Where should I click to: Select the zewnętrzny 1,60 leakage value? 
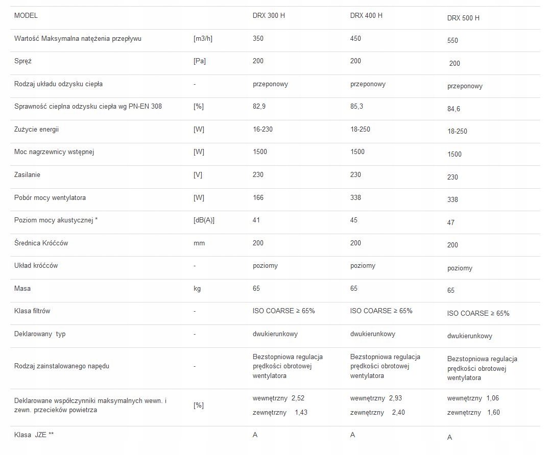tap(473, 413)
